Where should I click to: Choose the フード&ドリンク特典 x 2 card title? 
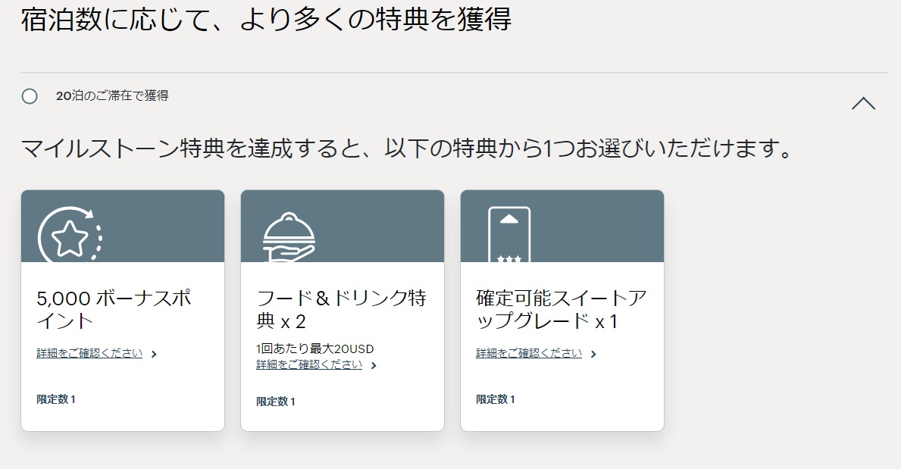click(x=341, y=309)
